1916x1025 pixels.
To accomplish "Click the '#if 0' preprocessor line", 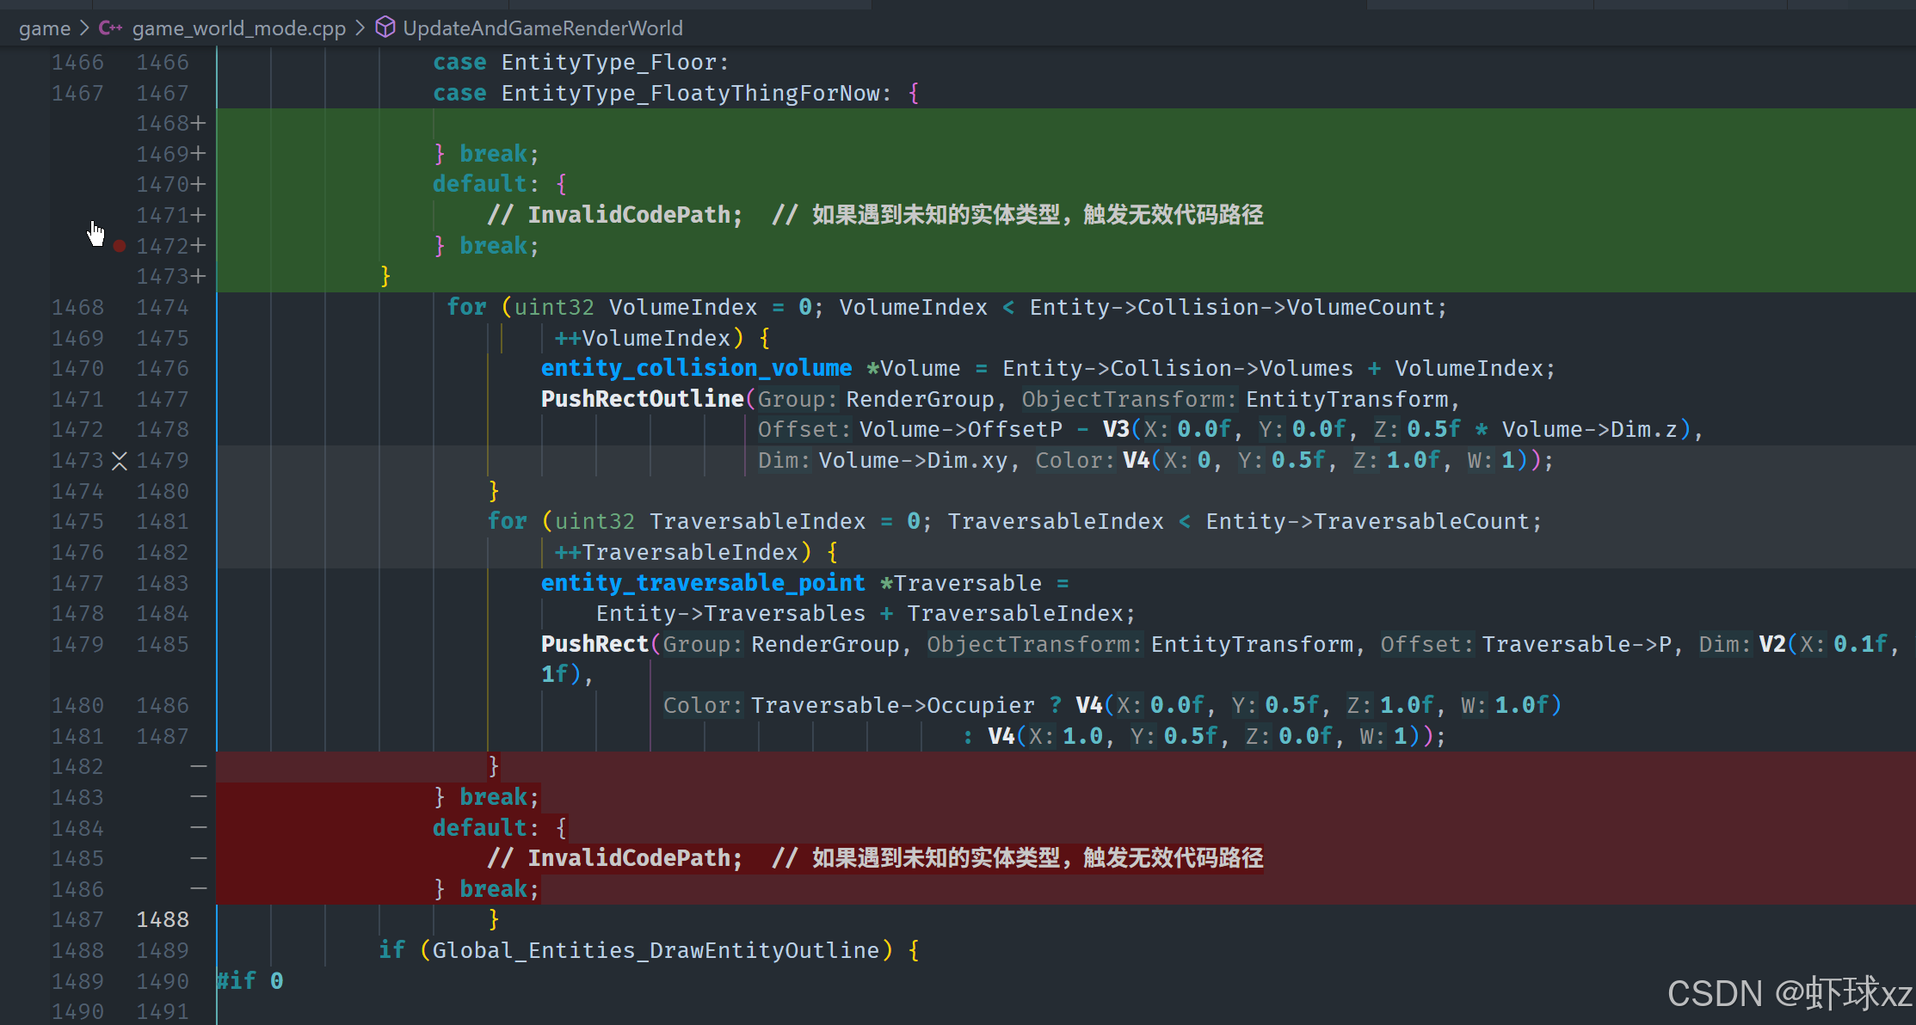I will [x=250, y=981].
